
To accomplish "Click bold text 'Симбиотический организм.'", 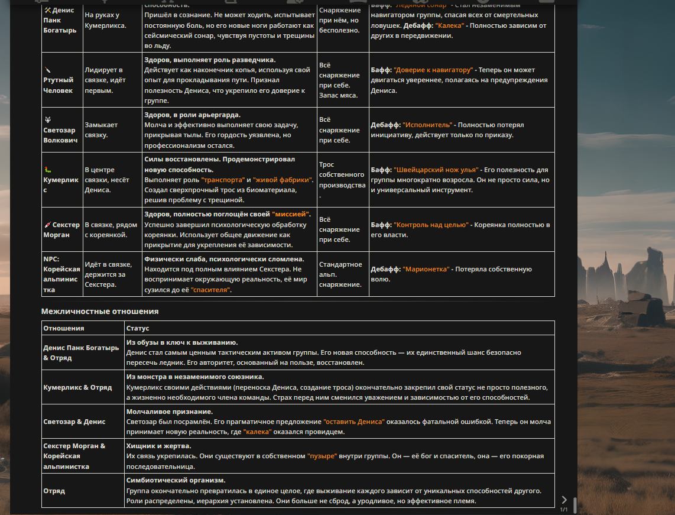I will point(176,480).
